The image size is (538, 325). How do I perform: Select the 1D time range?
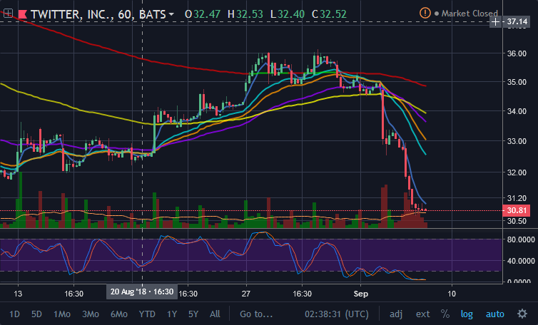click(x=14, y=314)
